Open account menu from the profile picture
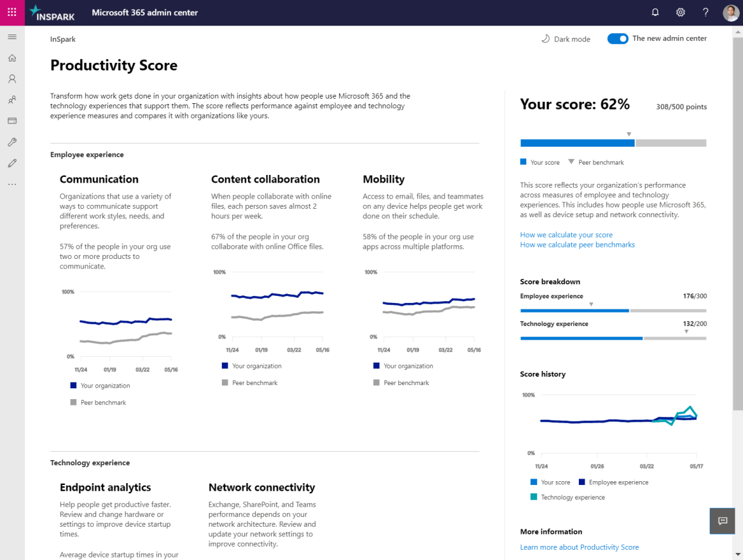The height and width of the screenshot is (560, 743). pos(731,12)
